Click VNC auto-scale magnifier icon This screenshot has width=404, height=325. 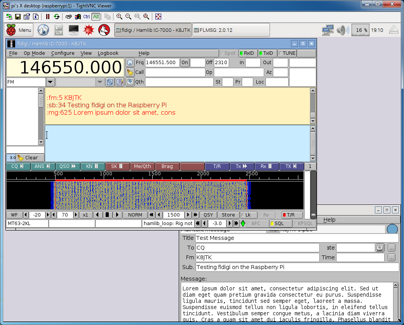coord(146,17)
